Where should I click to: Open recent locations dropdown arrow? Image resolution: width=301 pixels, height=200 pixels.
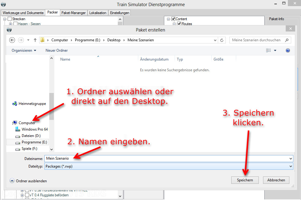pos(28,40)
